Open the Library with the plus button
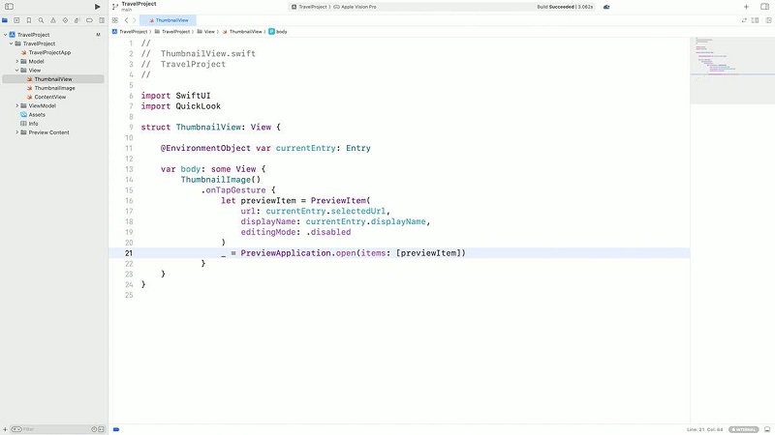Viewport: 775px width, 435px height. pos(746,7)
